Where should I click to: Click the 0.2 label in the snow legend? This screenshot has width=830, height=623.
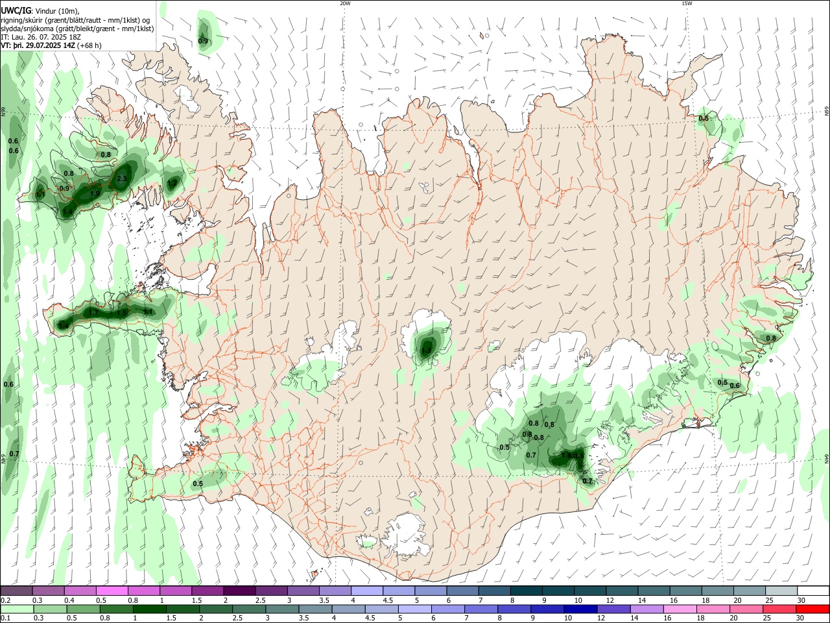pos(5,600)
